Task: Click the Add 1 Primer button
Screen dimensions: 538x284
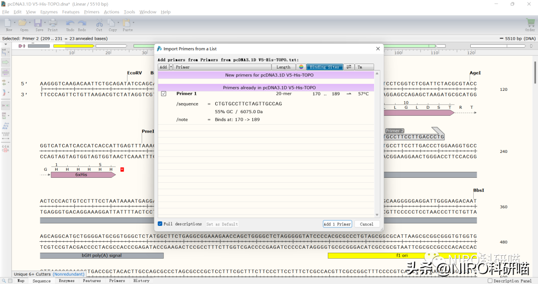Action: 337,224
